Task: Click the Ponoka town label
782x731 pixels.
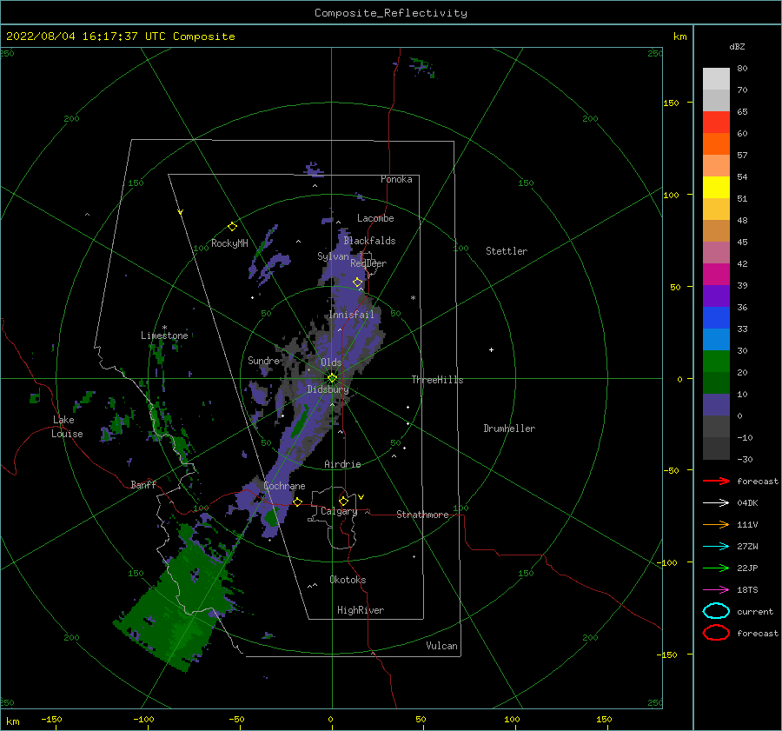Action: [x=396, y=179]
